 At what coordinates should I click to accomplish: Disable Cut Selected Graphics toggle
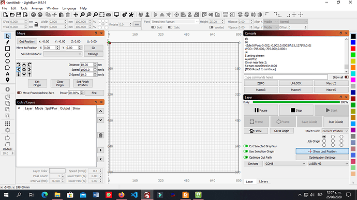tap(246, 146)
